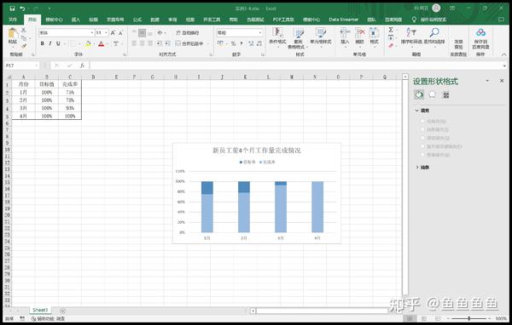
Task: Collapse the fill section in format pane
Action: point(422,111)
